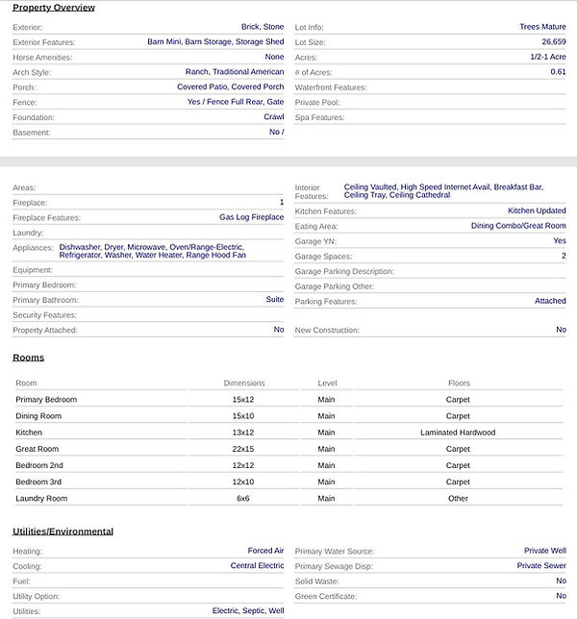Click the Property Overview heading
The image size is (577, 619).
[54, 8]
